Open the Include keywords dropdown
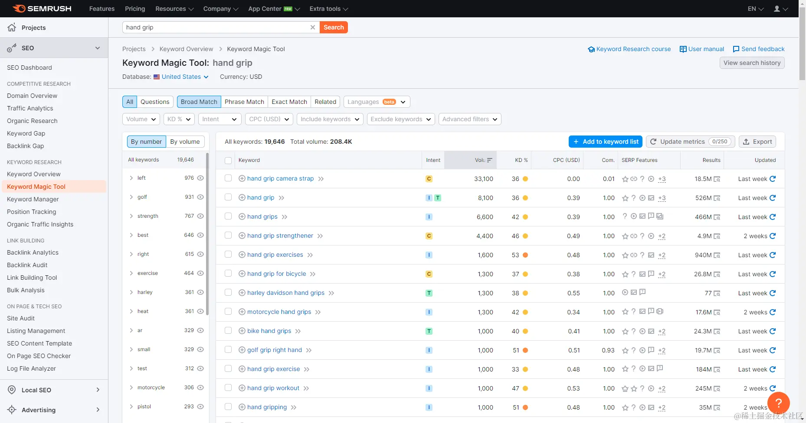The width and height of the screenshot is (806, 423). 330,119
